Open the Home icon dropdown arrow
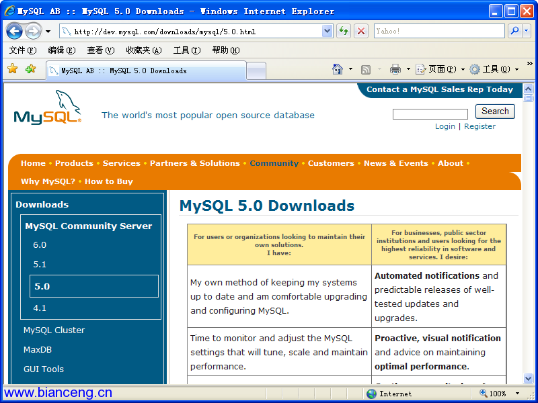Viewport: 538px width, 403px height. pyautogui.click(x=350, y=69)
